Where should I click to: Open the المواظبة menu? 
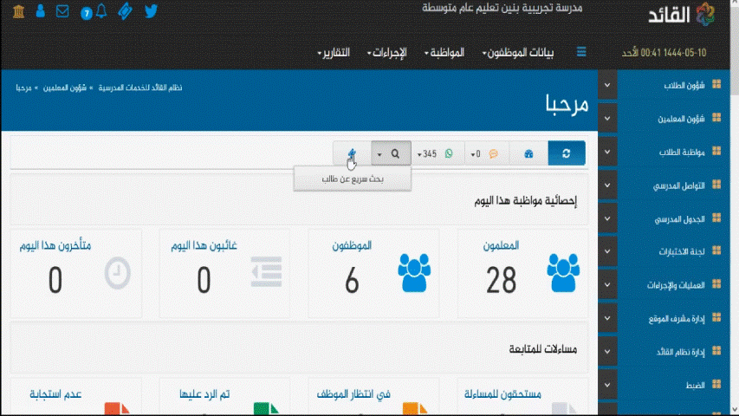444,53
